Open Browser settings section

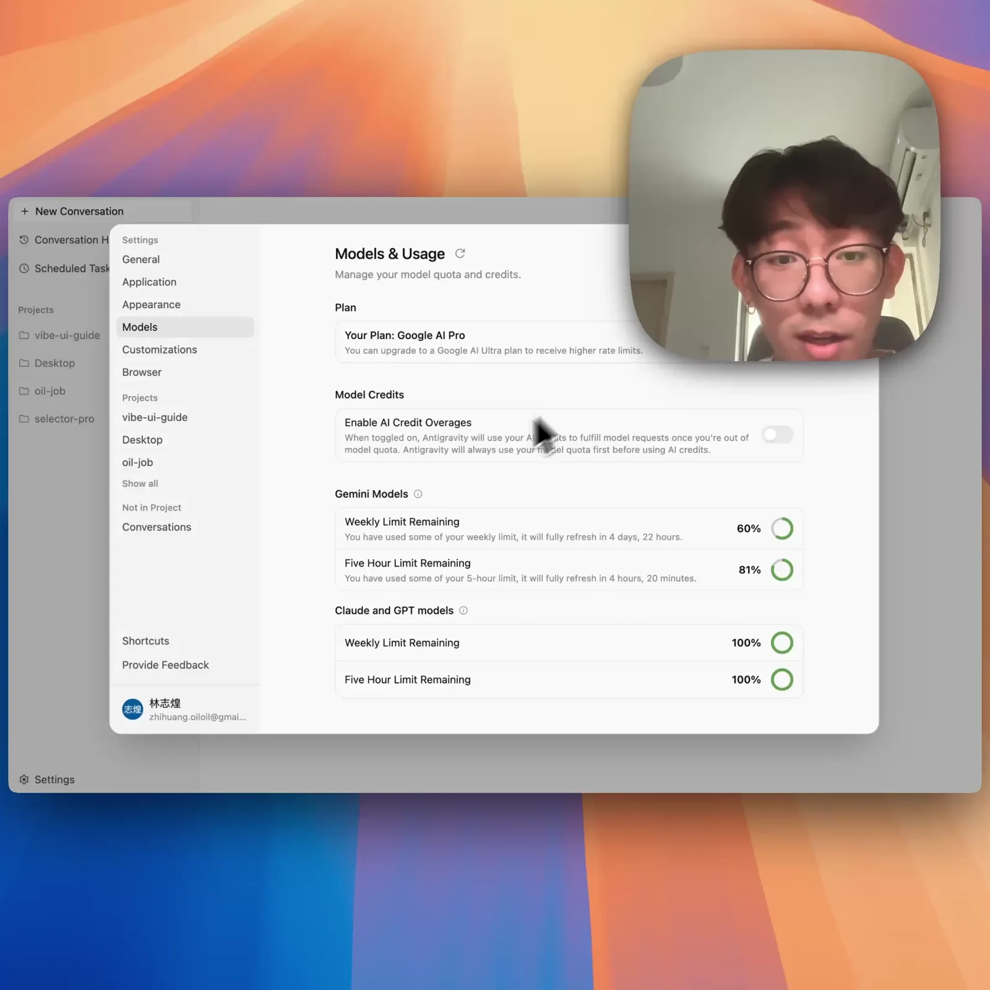coord(185,372)
